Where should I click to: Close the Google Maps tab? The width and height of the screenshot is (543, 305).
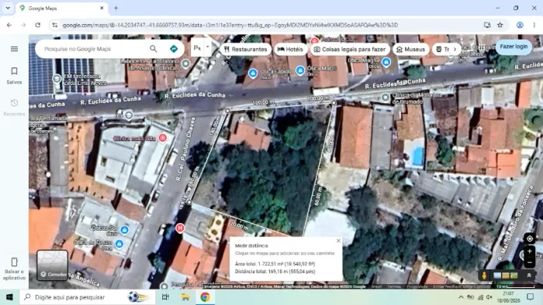[x=102, y=8]
